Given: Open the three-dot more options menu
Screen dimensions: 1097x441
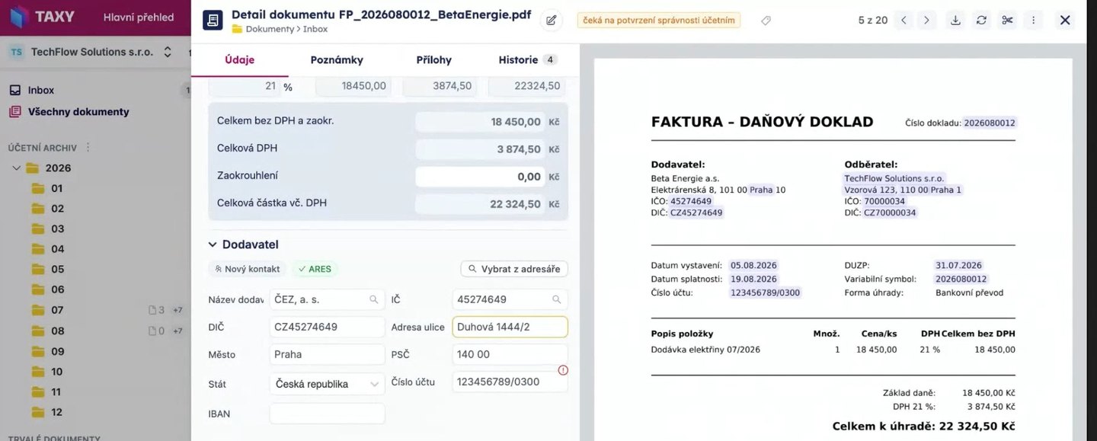Looking at the screenshot, I should click(1033, 21).
